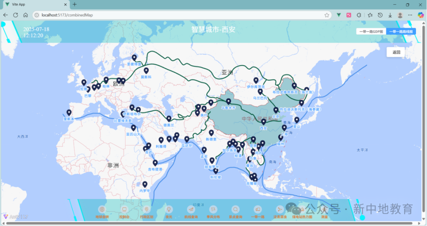Screen dimensions: 427x226
Task: Select the 一带一路 toolbar icon
Action: [x=258, y=209]
